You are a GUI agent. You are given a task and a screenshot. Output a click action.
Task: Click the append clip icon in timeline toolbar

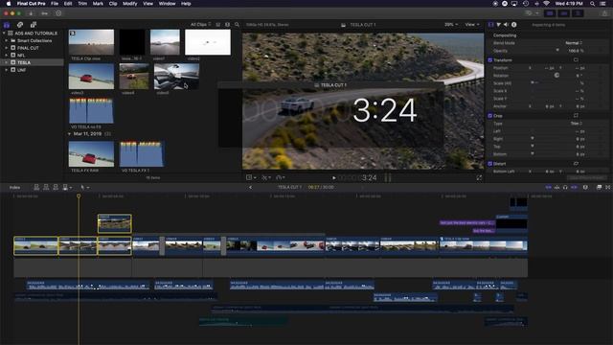pyautogui.click(x=56, y=188)
